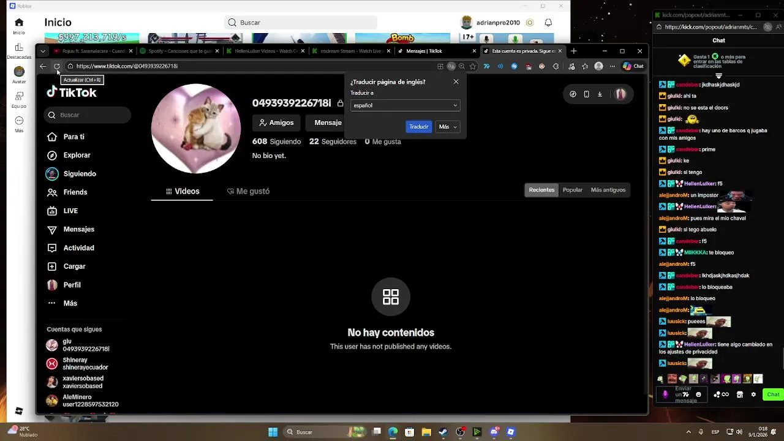Switch to HellenLulker Videos browser tab
This screenshot has width=784, height=441.
click(265, 51)
